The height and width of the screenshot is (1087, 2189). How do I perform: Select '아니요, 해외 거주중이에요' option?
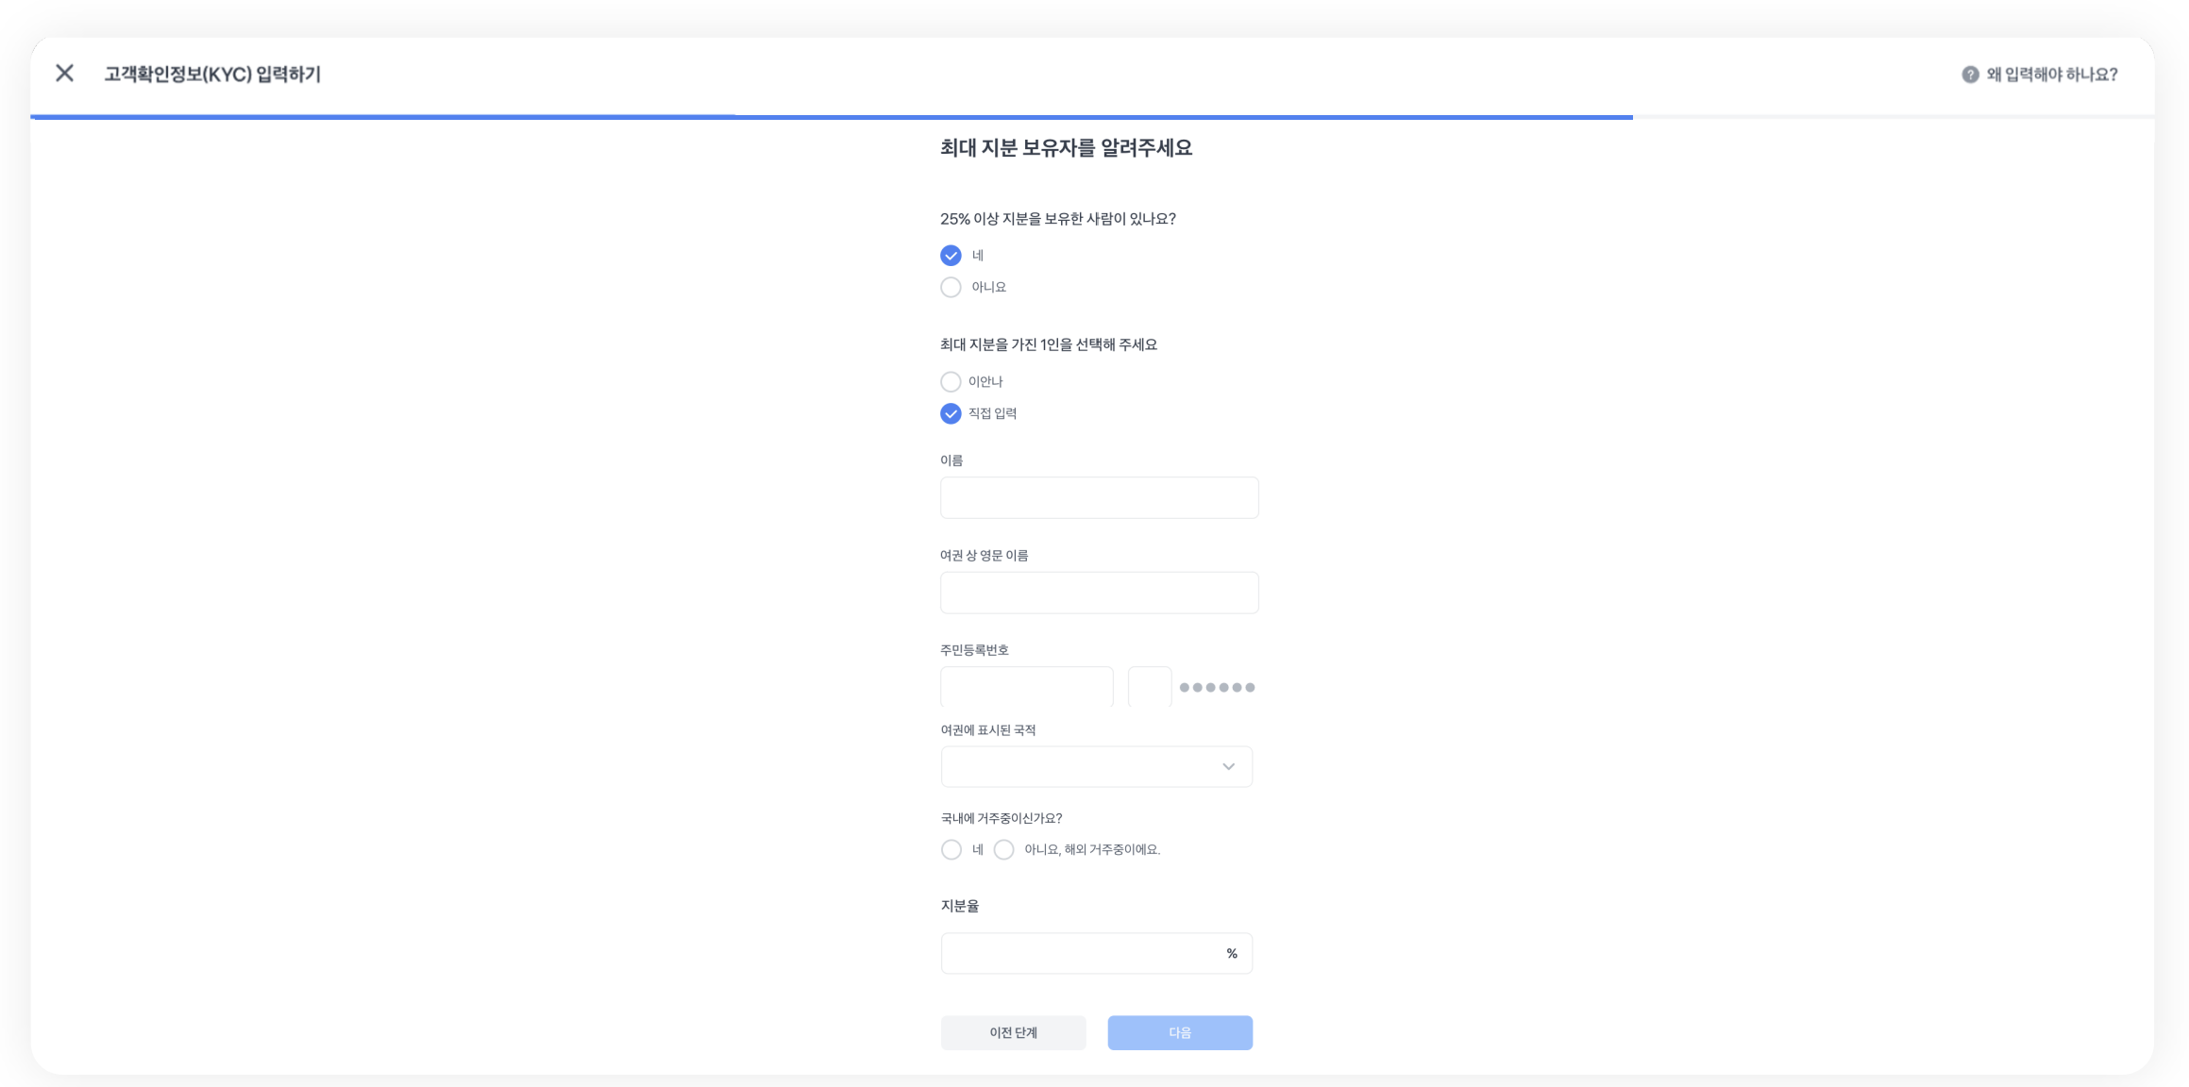point(1004,849)
